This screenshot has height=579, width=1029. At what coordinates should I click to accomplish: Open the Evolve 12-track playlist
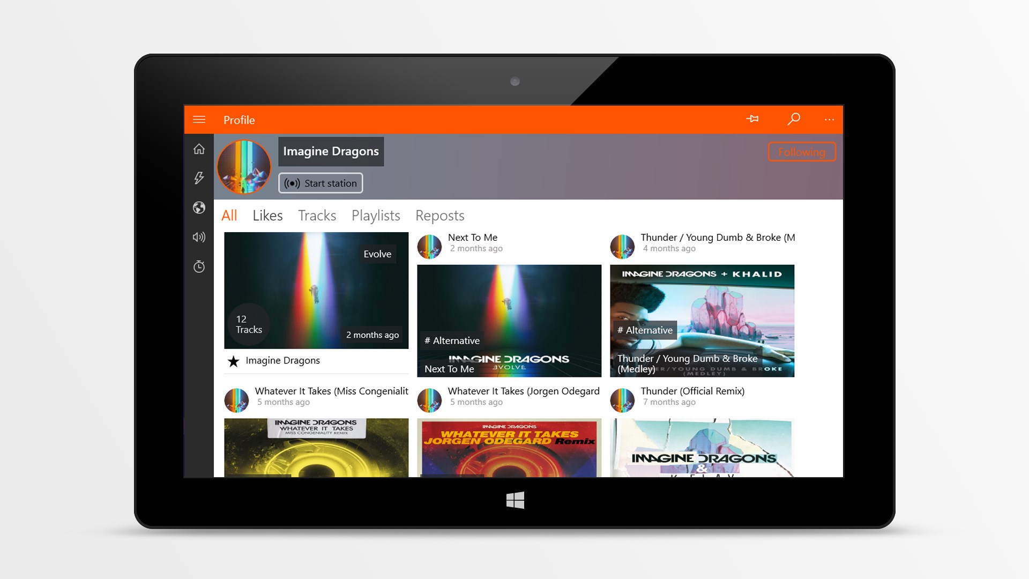[316, 289]
